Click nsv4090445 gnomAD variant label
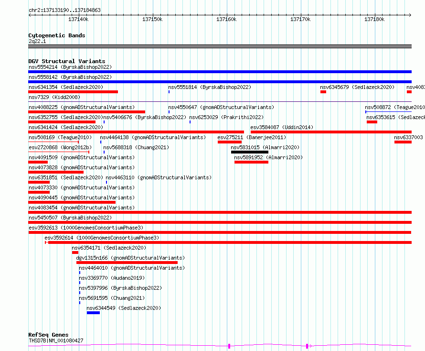 [82, 197]
